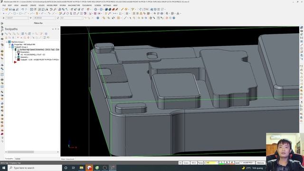Open the FILE menu
The width and height of the screenshot is (304, 171).
click(x=4, y=5)
